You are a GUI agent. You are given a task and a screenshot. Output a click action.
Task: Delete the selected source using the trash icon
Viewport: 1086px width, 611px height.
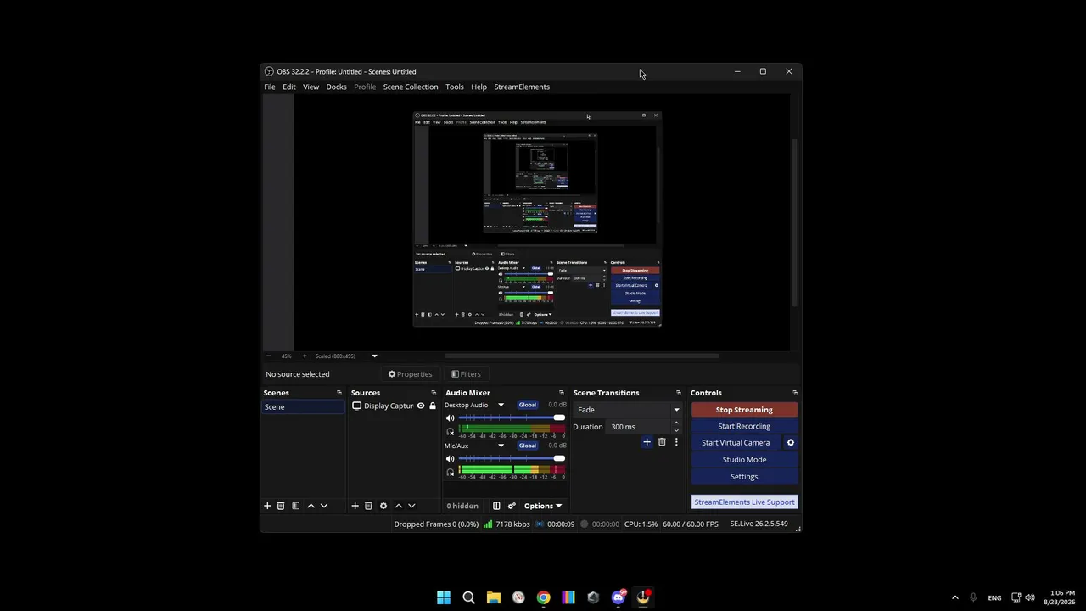coord(368,506)
